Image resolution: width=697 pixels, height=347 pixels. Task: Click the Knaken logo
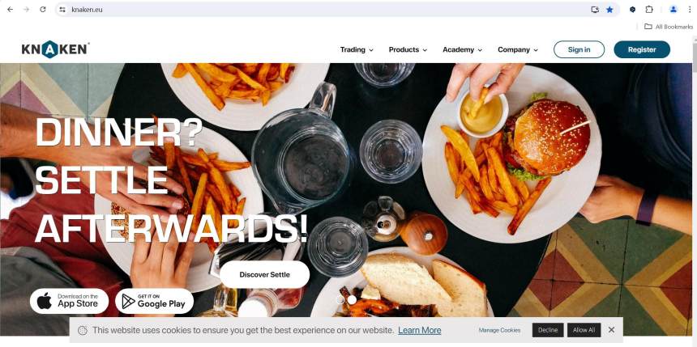click(55, 49)
